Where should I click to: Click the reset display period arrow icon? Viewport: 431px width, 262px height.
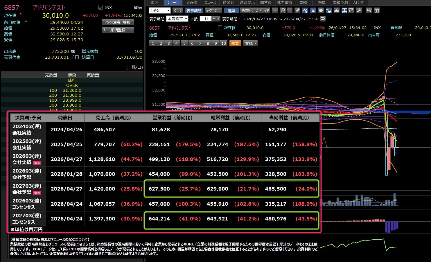tap(323, 19)
